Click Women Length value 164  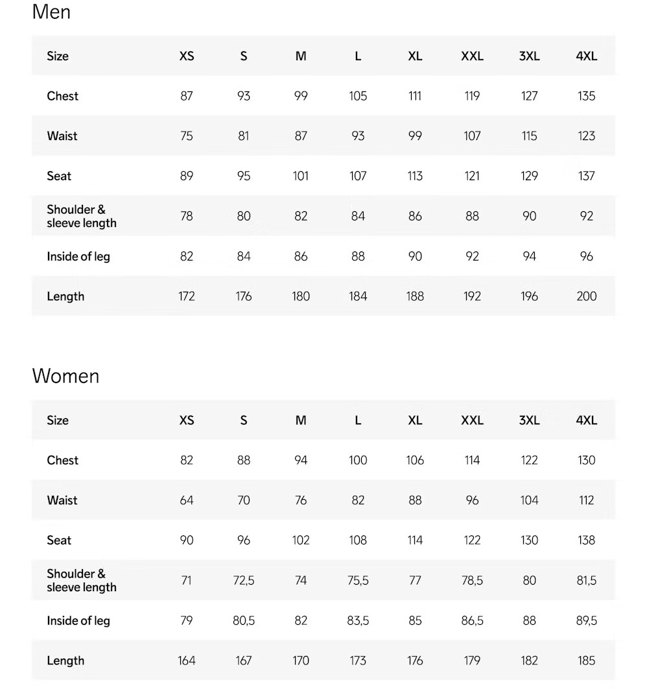[x=187, y=661]
